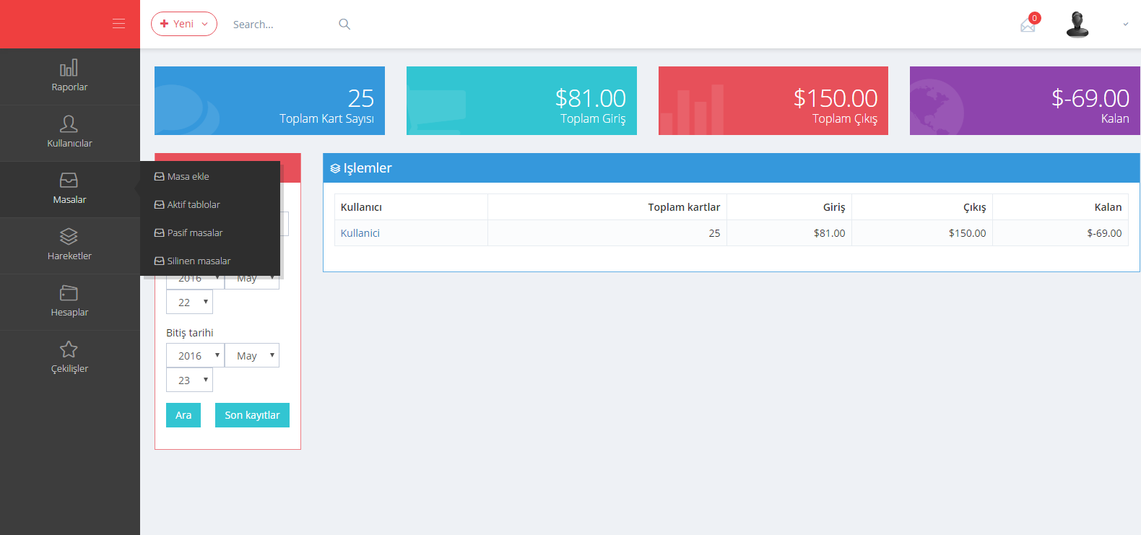1141x535 pixels.
Task: Open the Kullanici link in table
Action: (360, 233)
